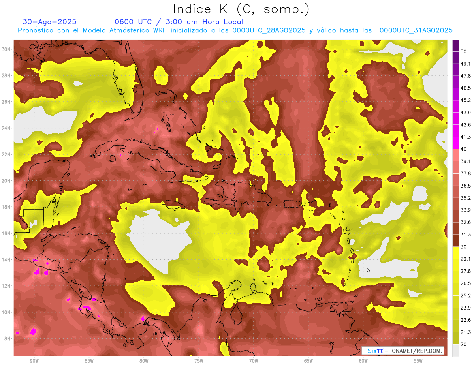Screen dimensions: 474x366
Task: Click the colorbar value '50'
Action: click(x=463, y=52)
